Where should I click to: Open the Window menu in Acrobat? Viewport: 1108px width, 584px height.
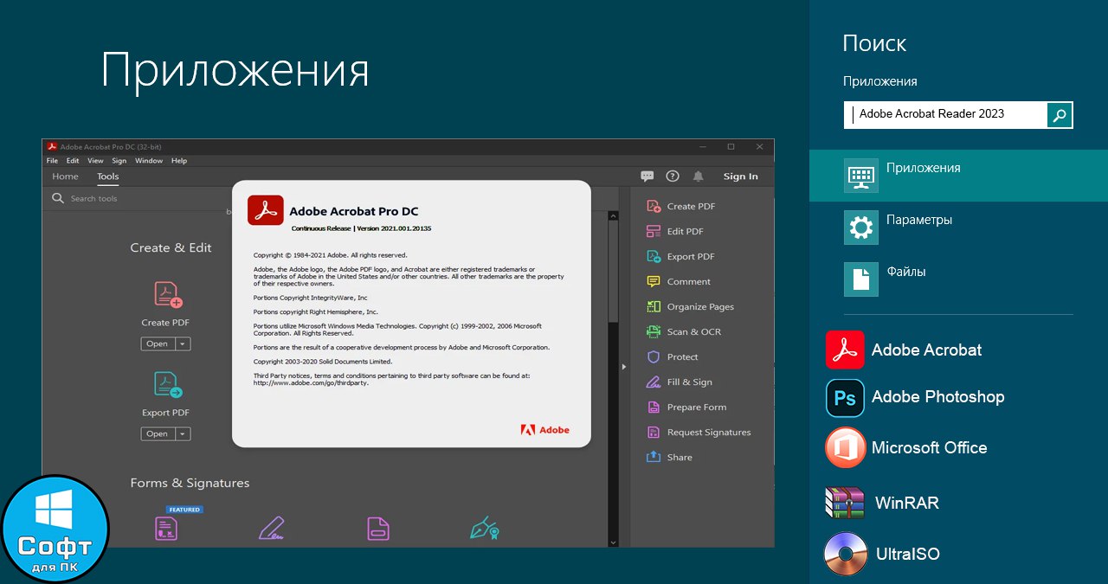(x=149, y=161)
